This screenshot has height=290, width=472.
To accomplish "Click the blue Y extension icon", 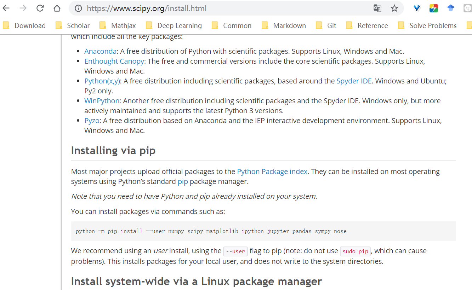I will 417,8.
